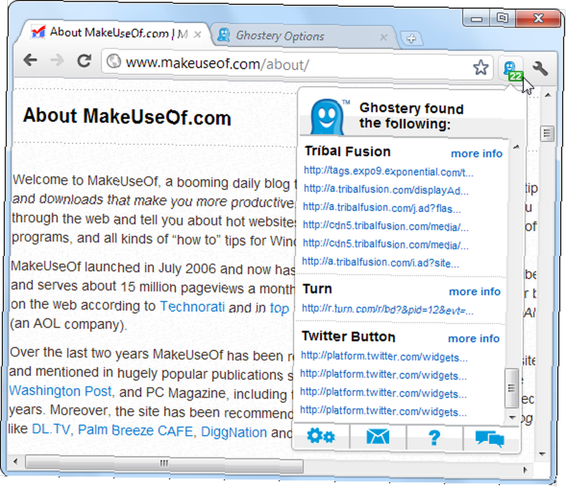Open the Chrome wrench menu
Screen dimensions: 566x487
(540, 68)
